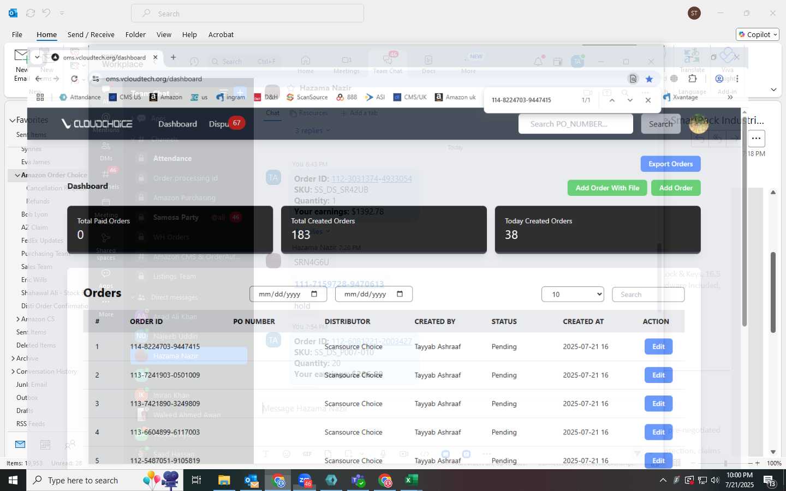
Task: Open Chrome apps grid in bookmarks bar
Action: click(40, 97)
